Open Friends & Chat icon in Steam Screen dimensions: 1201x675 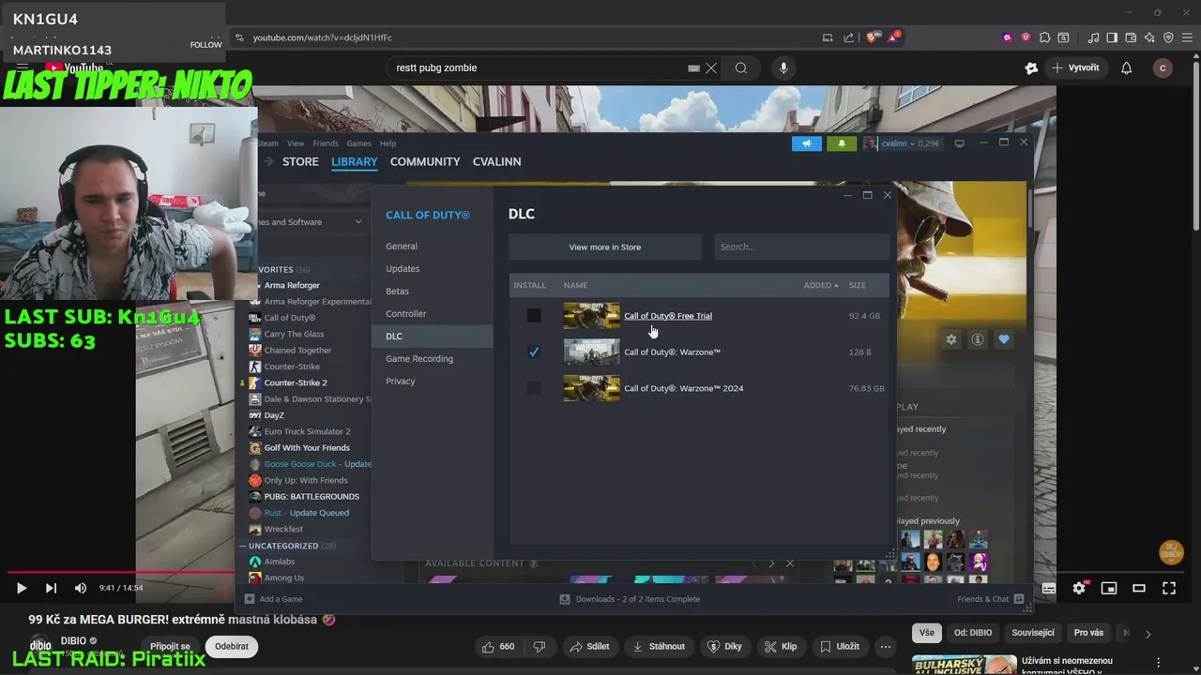pyautogui.click(x=1019, y=598)
